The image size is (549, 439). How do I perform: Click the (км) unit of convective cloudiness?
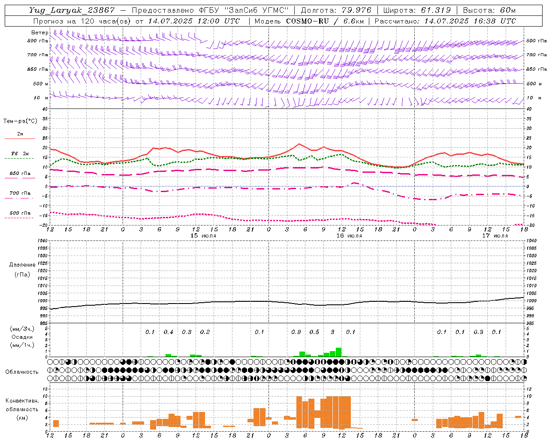(x=22, y=418)
